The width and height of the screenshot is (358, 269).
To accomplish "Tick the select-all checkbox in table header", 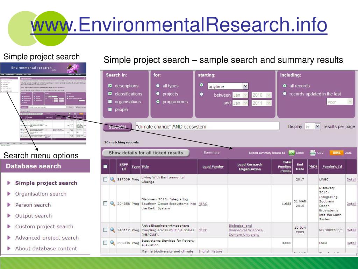I will (105, 166).
